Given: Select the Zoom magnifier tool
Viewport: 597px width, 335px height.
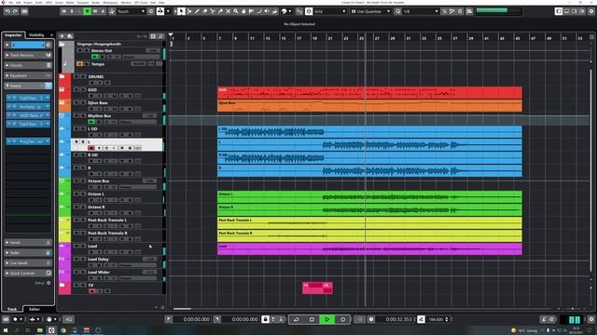Looking at the screenshot, I should point(236,11).
